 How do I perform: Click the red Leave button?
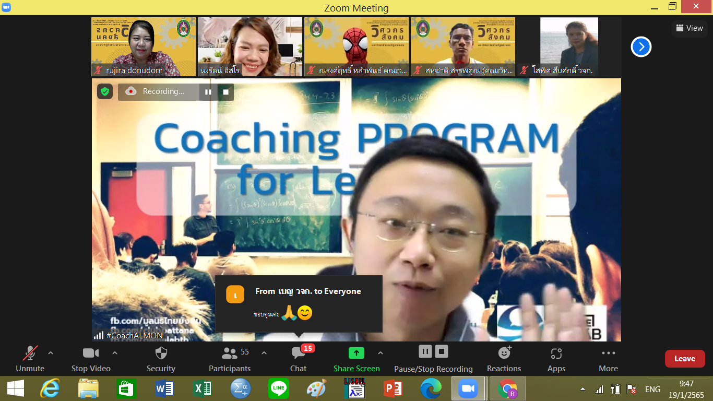685,359
